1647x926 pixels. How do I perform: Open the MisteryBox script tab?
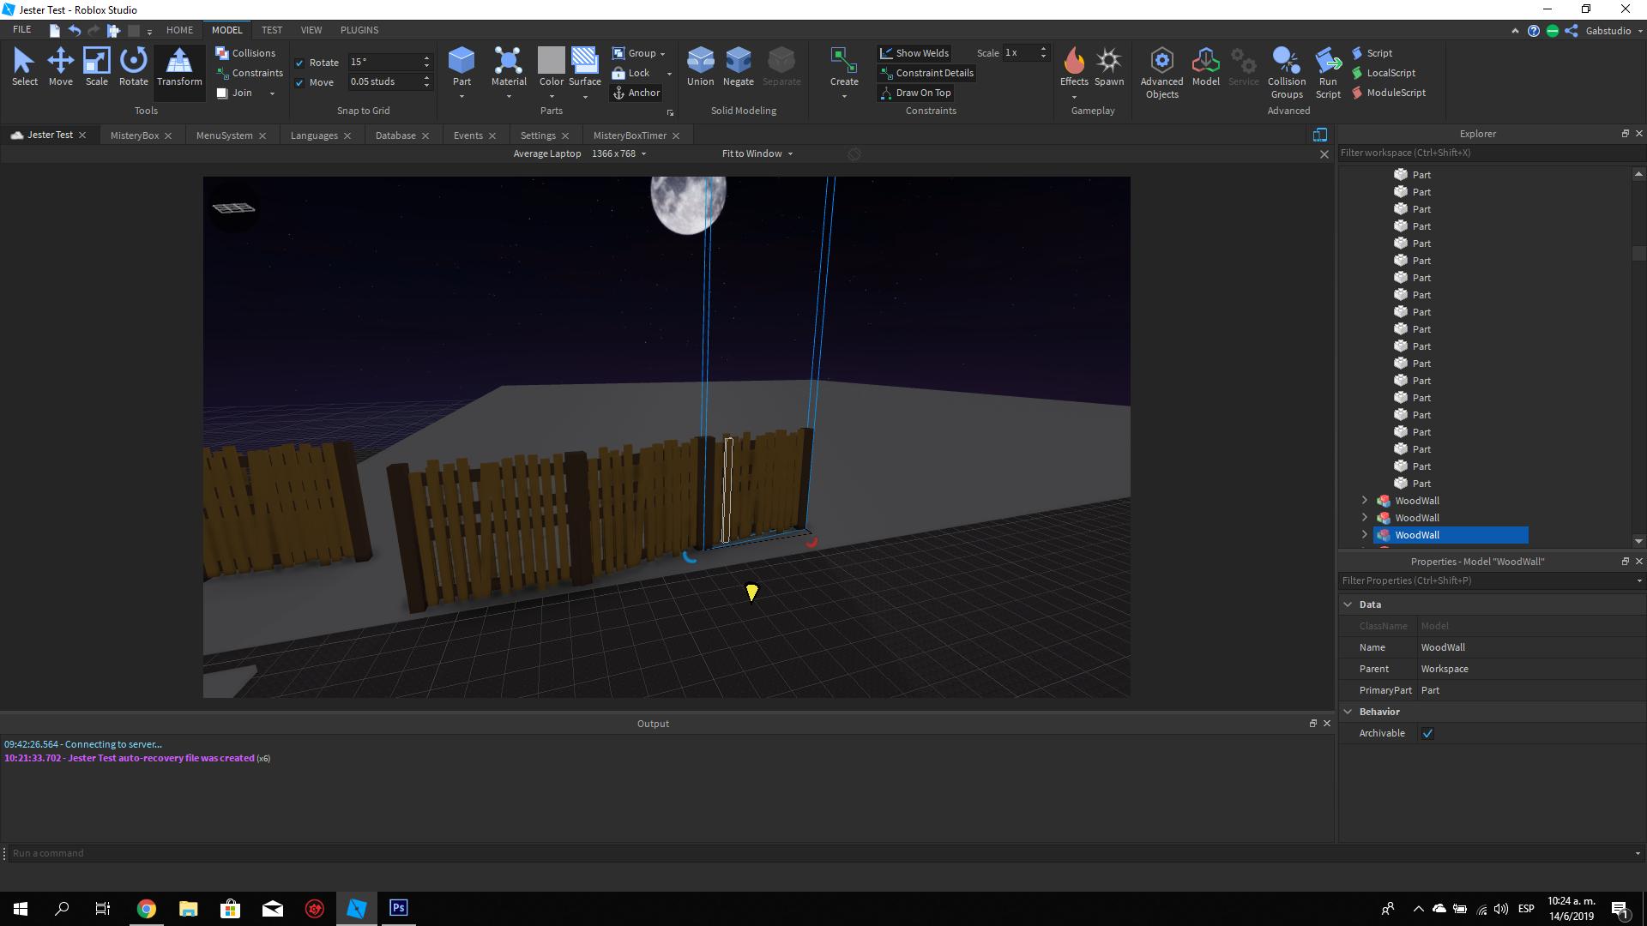(135, 135)
